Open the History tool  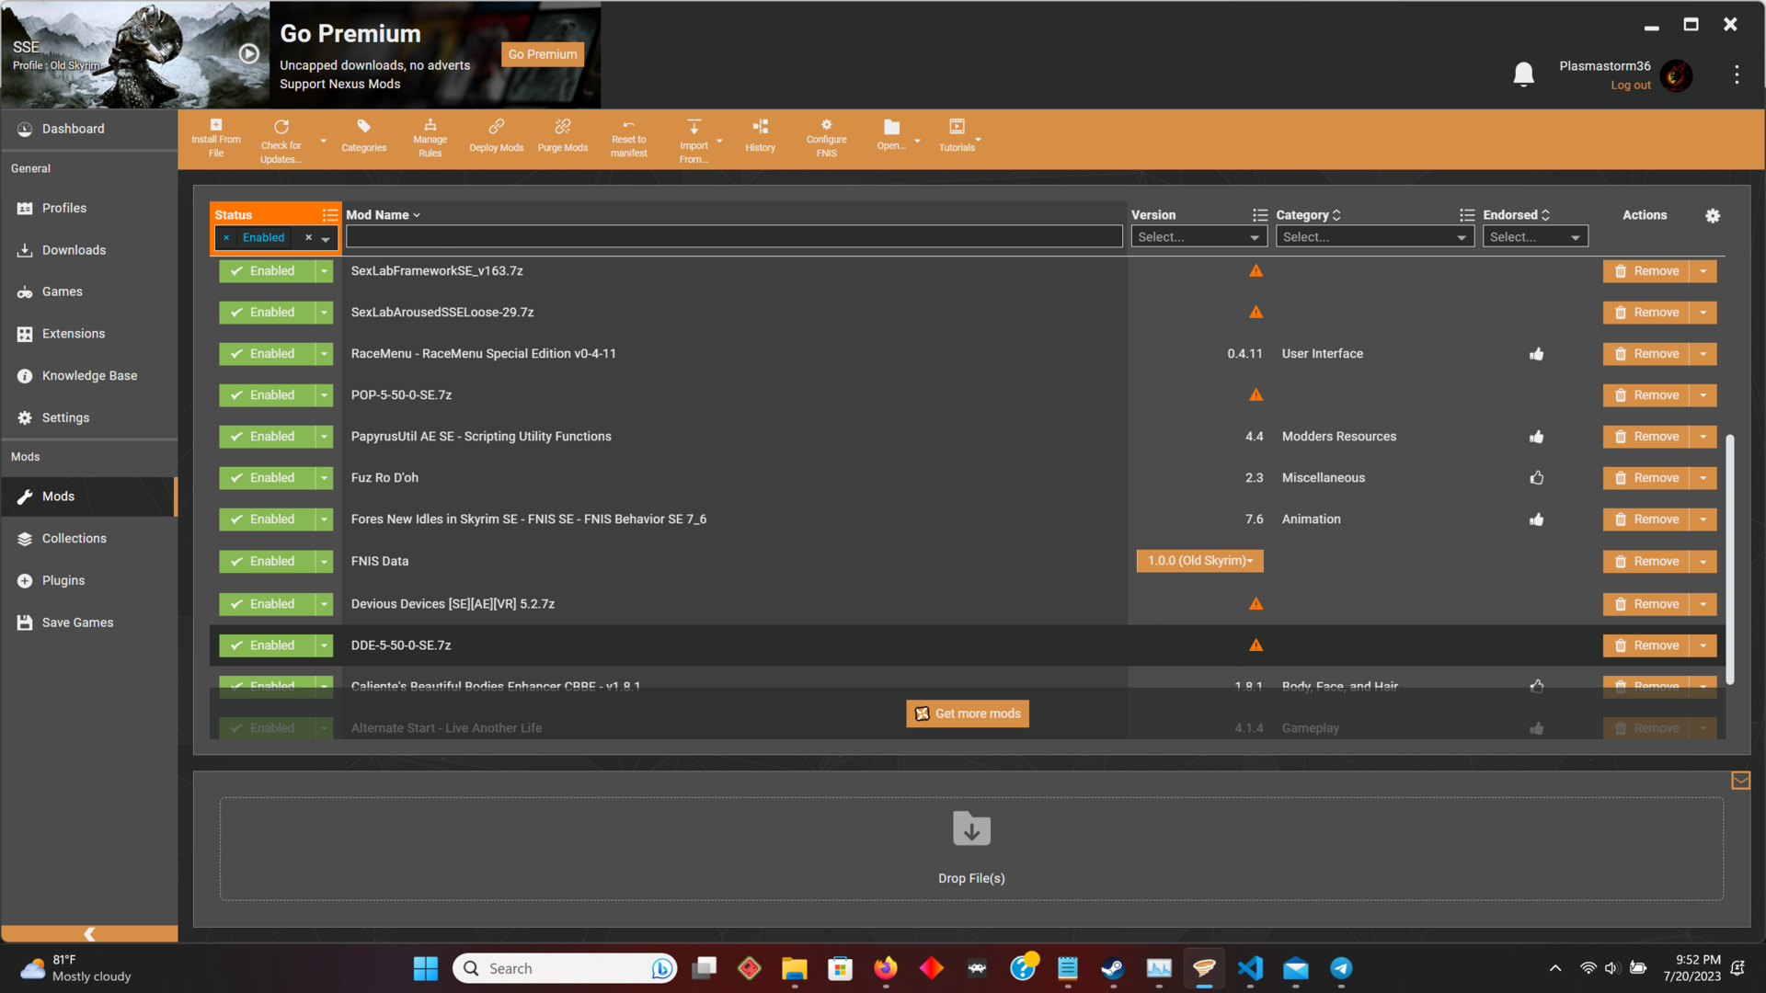[x=760, y=135]
